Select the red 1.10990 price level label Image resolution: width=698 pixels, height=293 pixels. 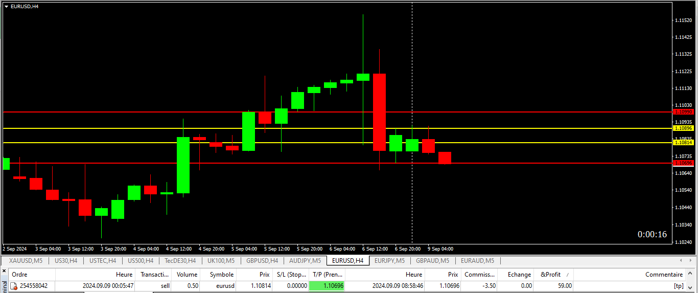[x=683, y=111]
